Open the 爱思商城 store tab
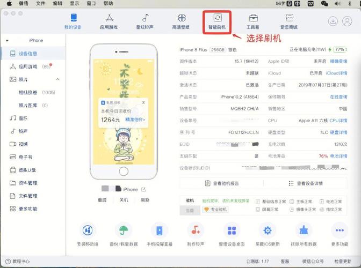Image resolution: width=361 pixels, height=268 pixels. coord(289,21)
